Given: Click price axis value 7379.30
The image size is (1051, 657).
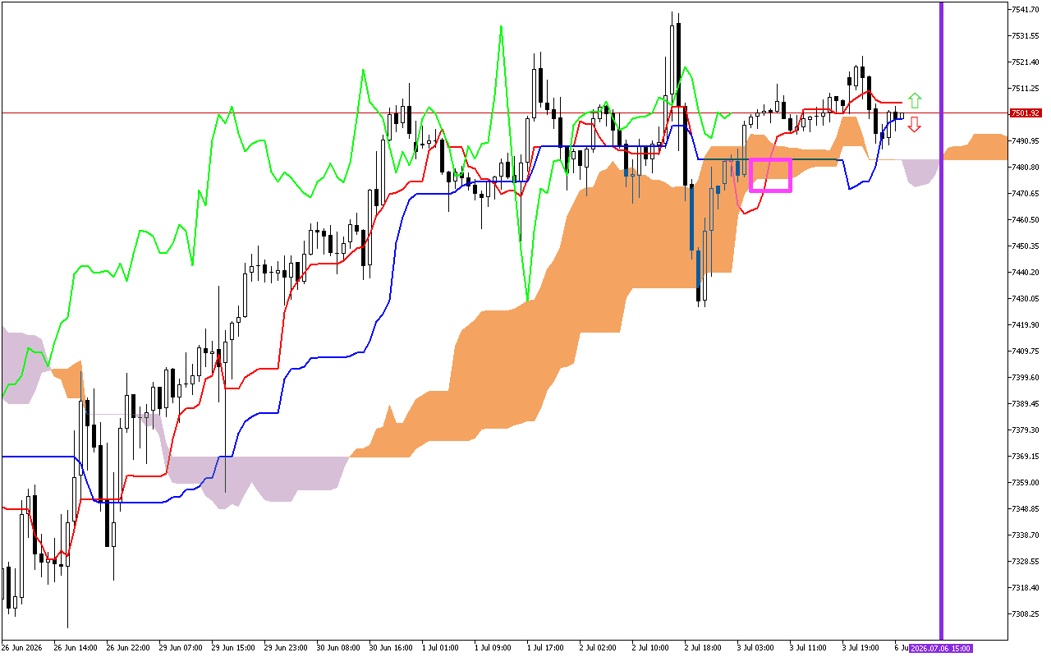Looking at the screenshot, I should tap(1026, 430).
